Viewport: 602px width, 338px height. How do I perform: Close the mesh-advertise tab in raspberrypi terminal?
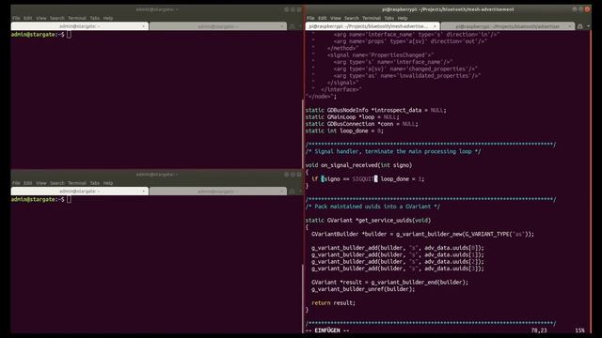coord(435,26)
